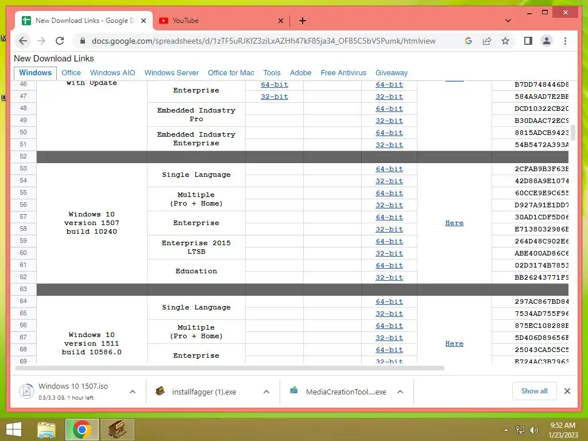This screenshot has height=441, width=588.
Task: Switch to the YouTube tab
Action: tap(221, 21)
